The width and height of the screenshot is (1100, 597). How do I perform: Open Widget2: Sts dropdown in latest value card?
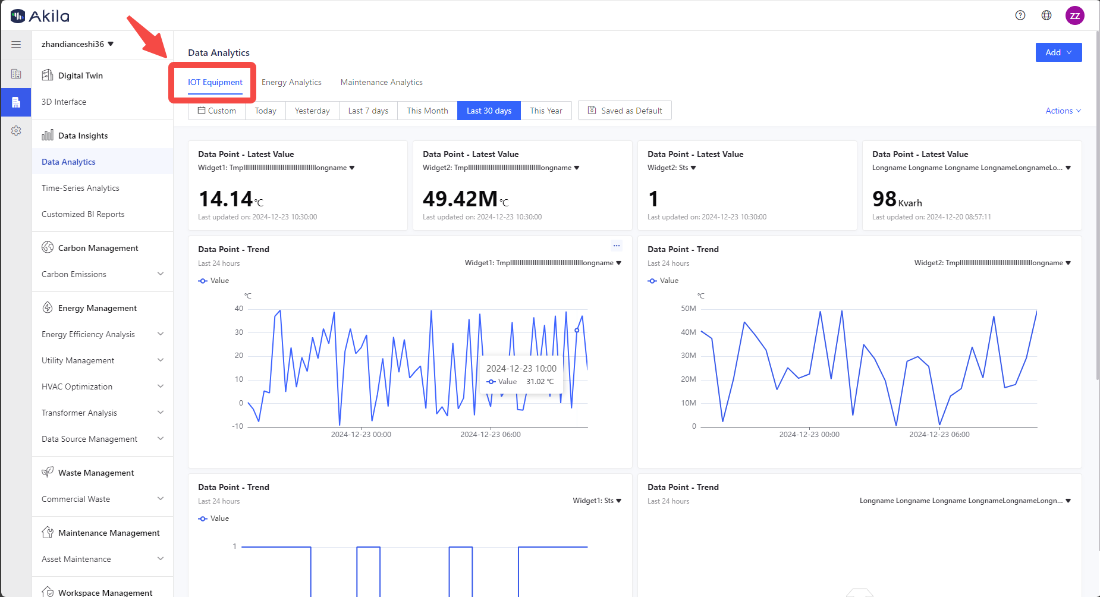(x=672, y=168)
